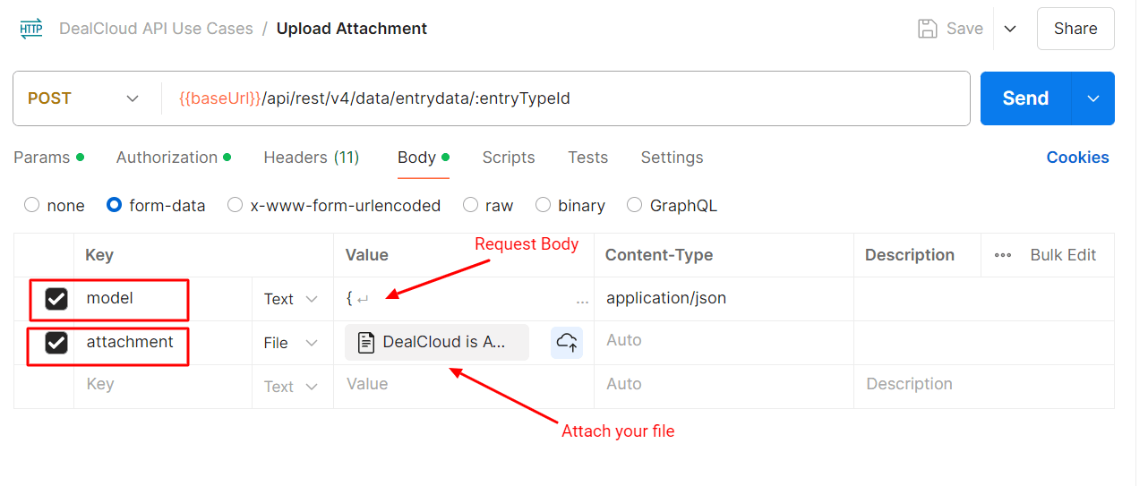
Task: Uncheck the model row checkbox
Action: (56, 299)
